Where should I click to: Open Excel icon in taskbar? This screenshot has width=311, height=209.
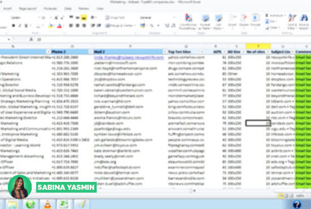[63, 204]
